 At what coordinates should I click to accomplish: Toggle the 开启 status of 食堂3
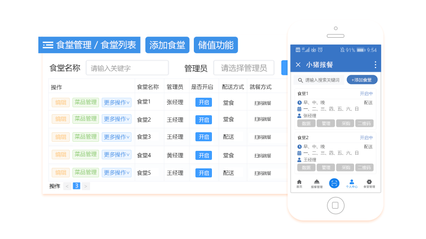[204, 137]
